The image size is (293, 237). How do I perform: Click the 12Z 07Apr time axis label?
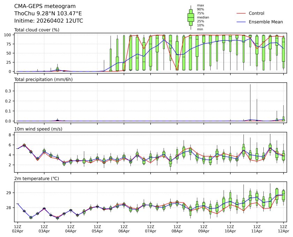point(150,228)
